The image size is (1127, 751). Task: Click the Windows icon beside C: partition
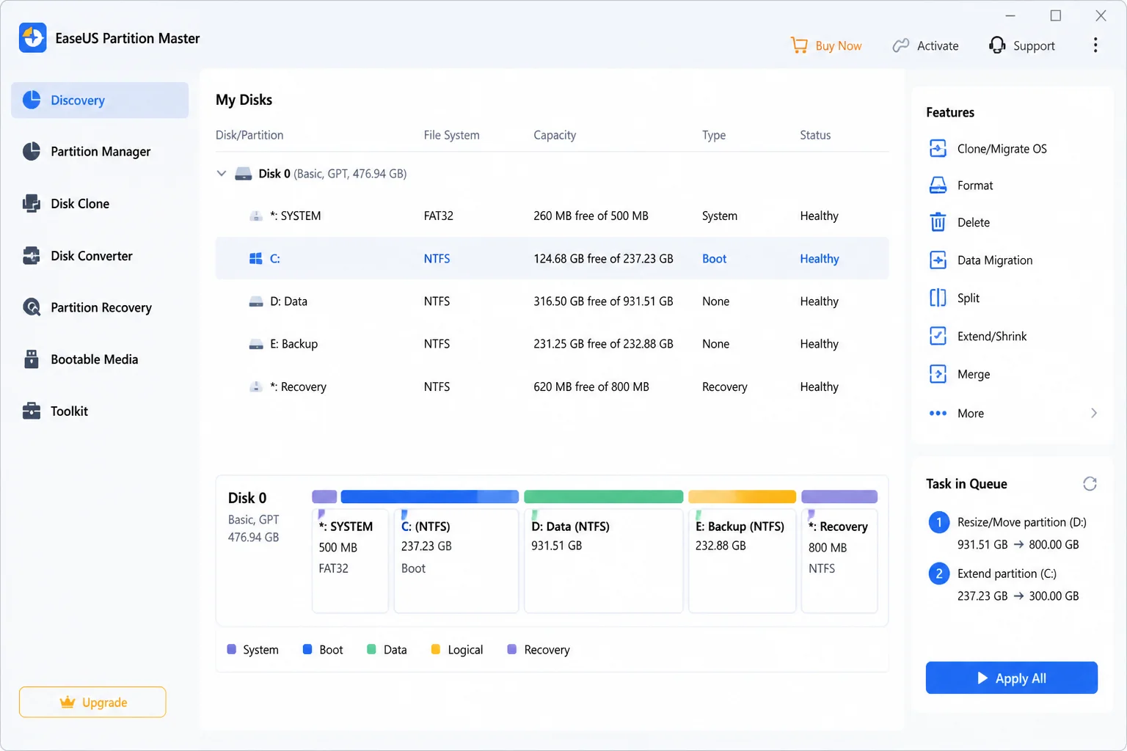(x=255, y=258)
